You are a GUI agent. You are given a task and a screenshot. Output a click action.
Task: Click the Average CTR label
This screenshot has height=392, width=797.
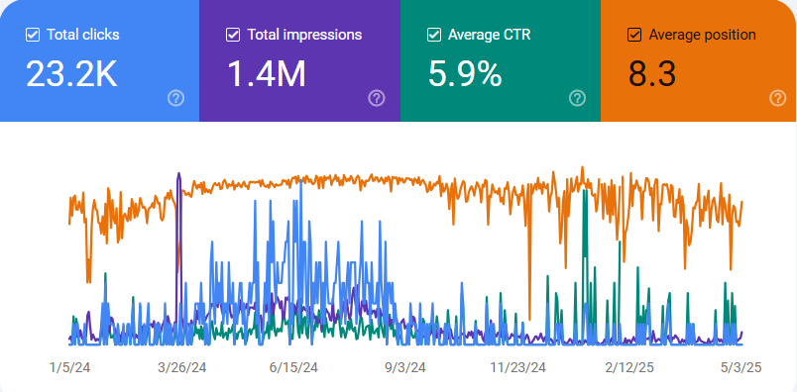click(x=489, y=35)
